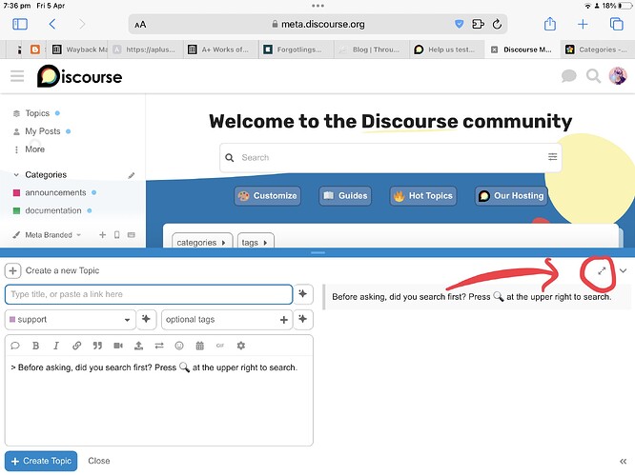Focus the banner Search field
Screen dimensions: 635x476
(390, 158)
